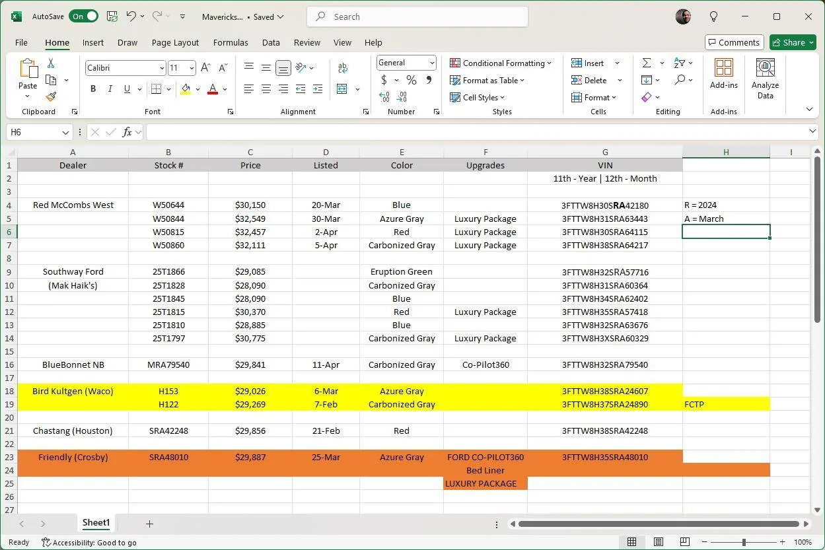Click the green Share button
This screenshot has width=825, height=550.
[x=793, y=42]
